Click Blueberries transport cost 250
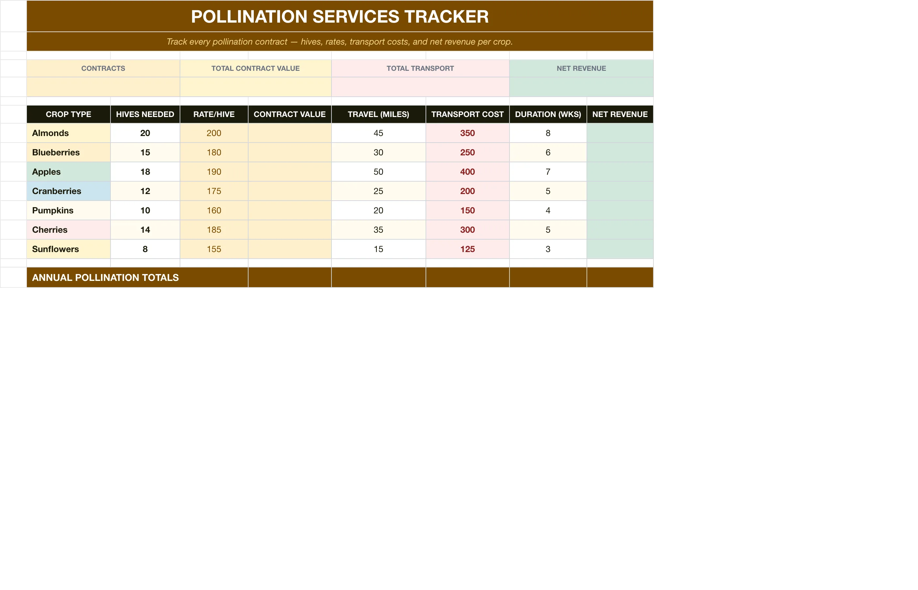 coord(468,152)
